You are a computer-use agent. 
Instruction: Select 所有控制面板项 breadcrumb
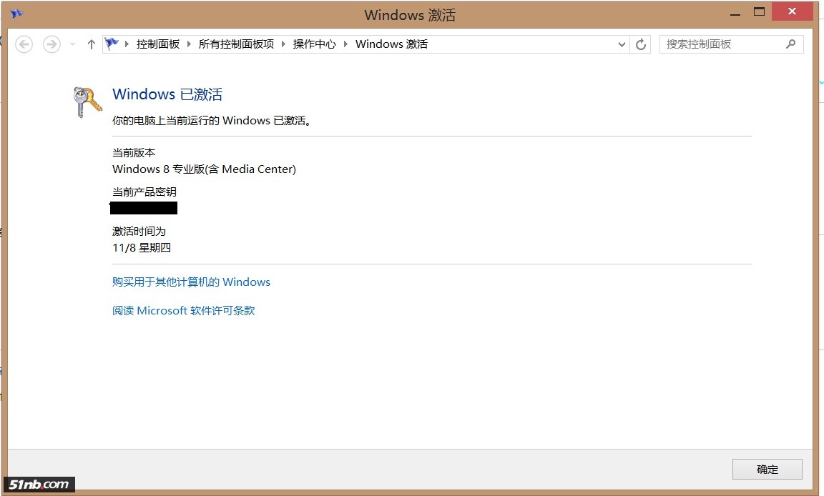coord(236,44)
